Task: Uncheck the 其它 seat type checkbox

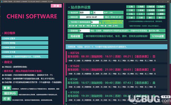Action: 113,26
